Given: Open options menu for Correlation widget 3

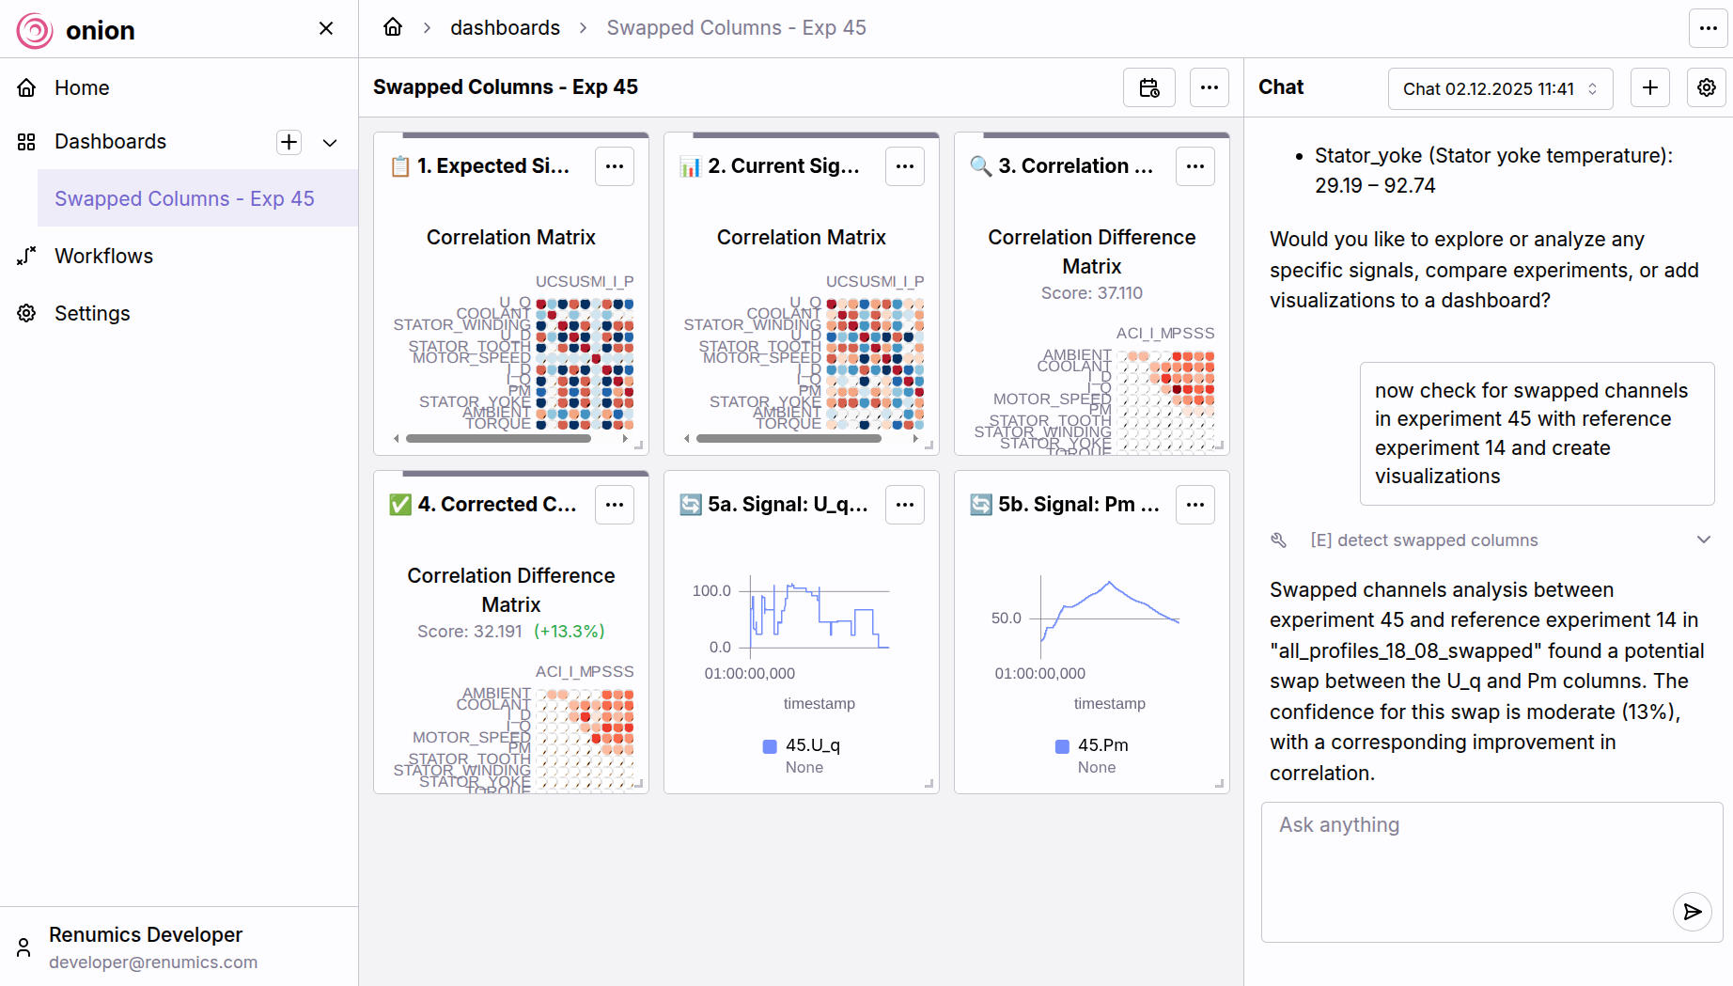Looking at the screenshot, I should click(1195, 166).
